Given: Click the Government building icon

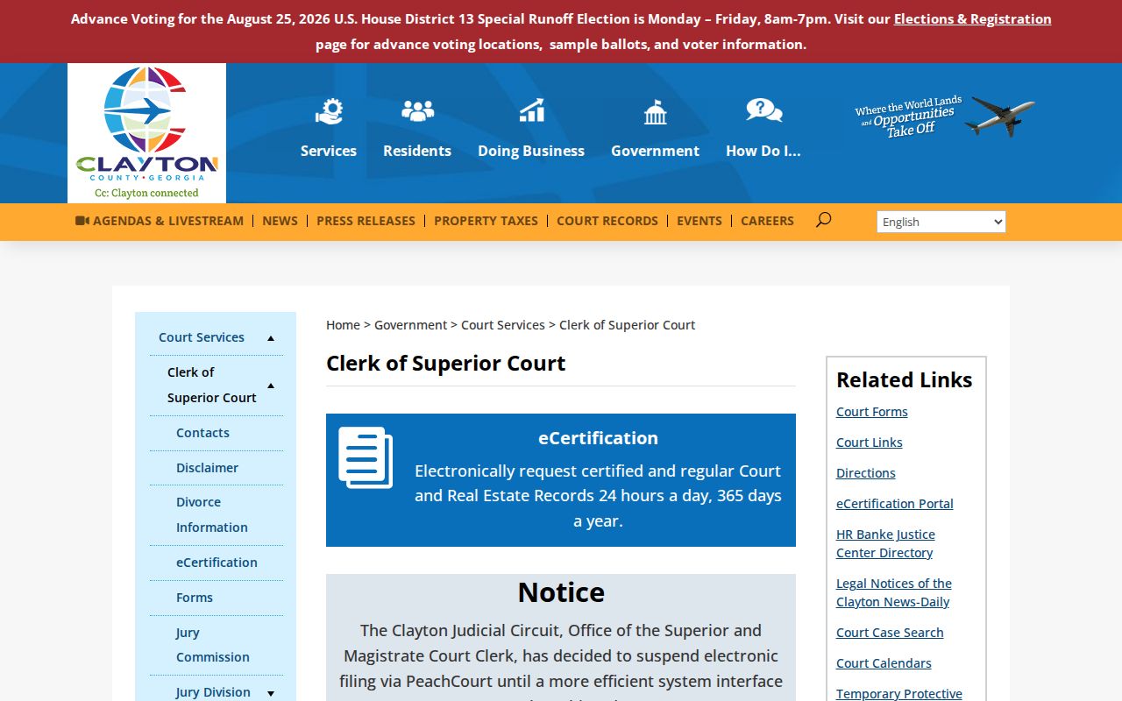Looking at the screenshot, I should 655,111.
